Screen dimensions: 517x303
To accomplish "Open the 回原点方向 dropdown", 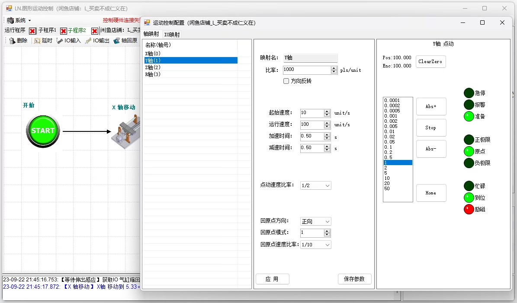I will tap(315, 221).
